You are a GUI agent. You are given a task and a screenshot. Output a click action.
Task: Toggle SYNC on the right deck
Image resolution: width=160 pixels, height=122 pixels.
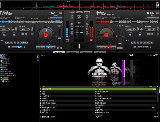(114, 48)
